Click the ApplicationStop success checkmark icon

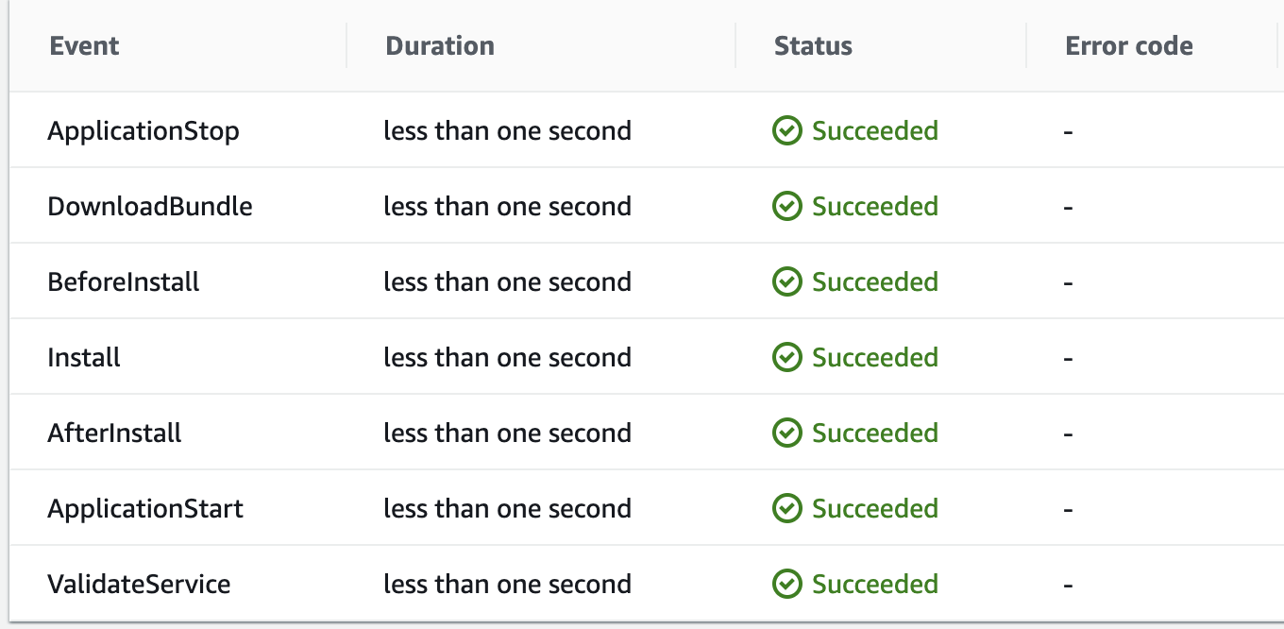point(787,131)
